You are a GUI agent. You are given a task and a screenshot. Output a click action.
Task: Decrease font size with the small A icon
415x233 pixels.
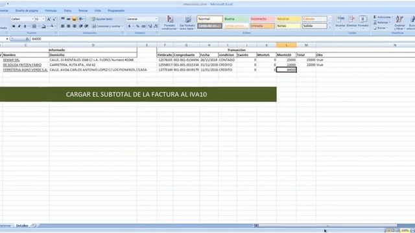coord(54,19)
